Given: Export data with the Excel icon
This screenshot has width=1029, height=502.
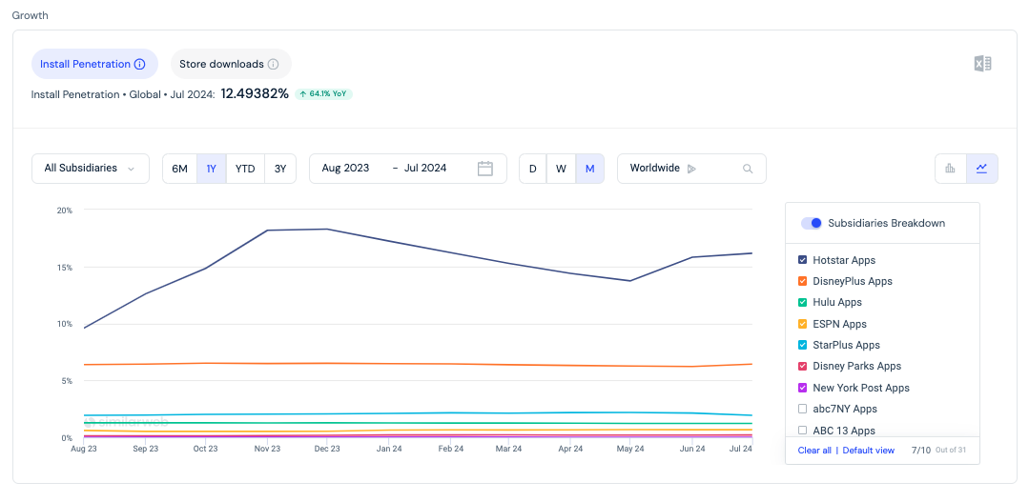Looking at the screenshot, I should coord(982,64).
